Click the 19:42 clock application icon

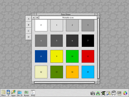[33, 93]
